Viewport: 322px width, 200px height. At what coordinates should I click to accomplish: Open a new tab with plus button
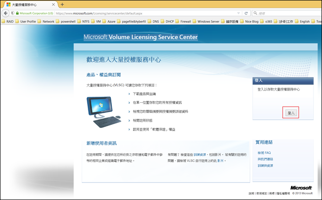(62, 4)
